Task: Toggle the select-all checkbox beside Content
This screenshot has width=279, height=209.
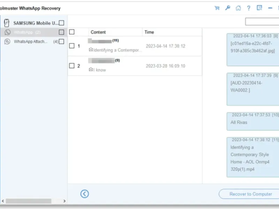Action: click(72, 32)
